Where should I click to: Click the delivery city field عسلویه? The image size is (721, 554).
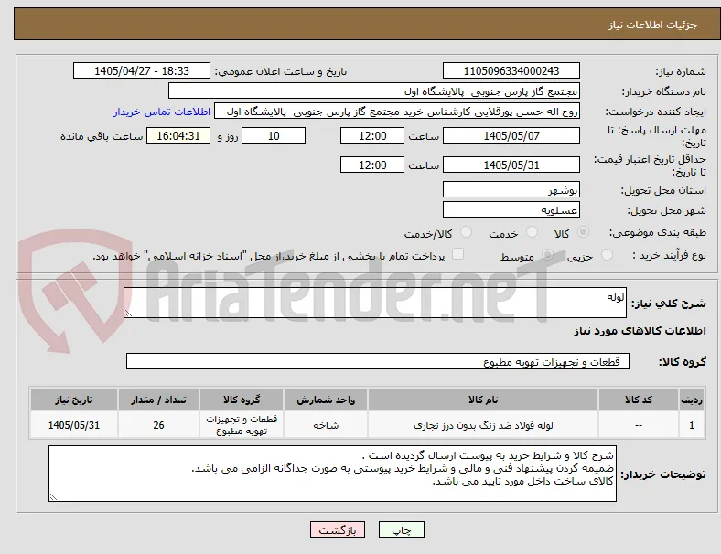coord(511,209)
